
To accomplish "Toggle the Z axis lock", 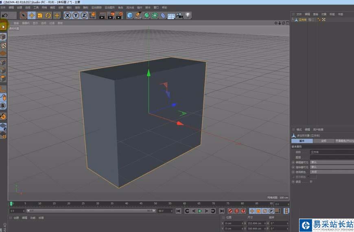I will click(84, 15).
